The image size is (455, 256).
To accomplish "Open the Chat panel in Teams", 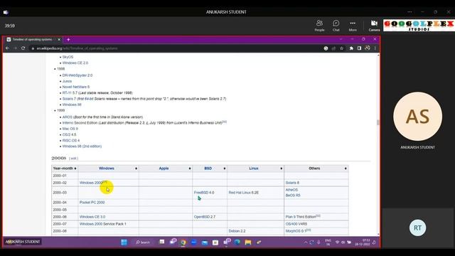I will tap(336, 26).
